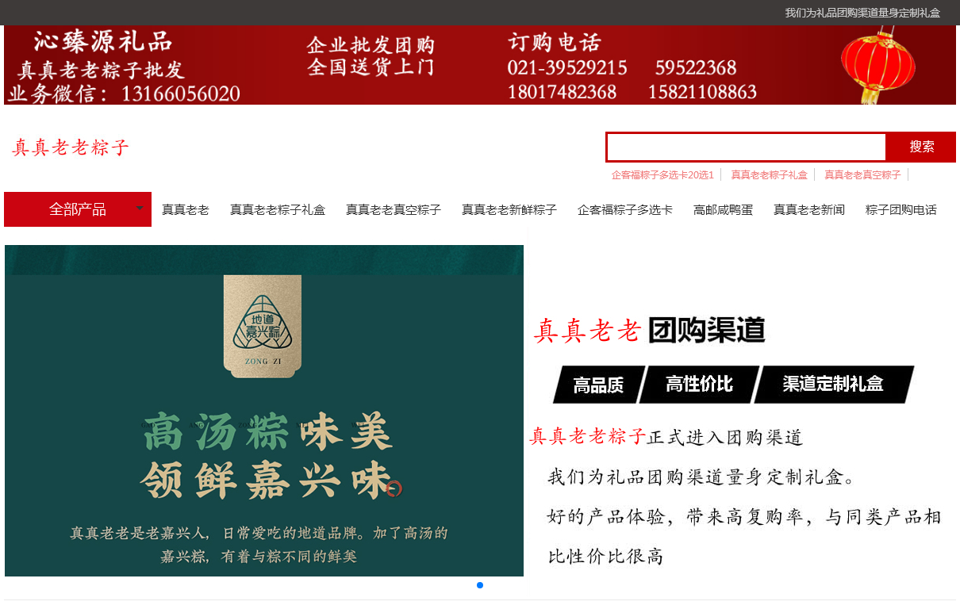Click top bar text 我们为礼品团购渠道量身定制礼盒
This screenshot has height=609, width=960.
(862, 13)
